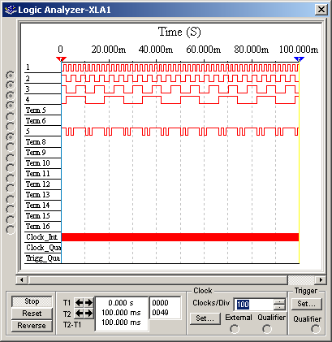The width and height of the screenshot is (332, 342).
Task: Click the Term 16 row label
Action: [38, 227]
